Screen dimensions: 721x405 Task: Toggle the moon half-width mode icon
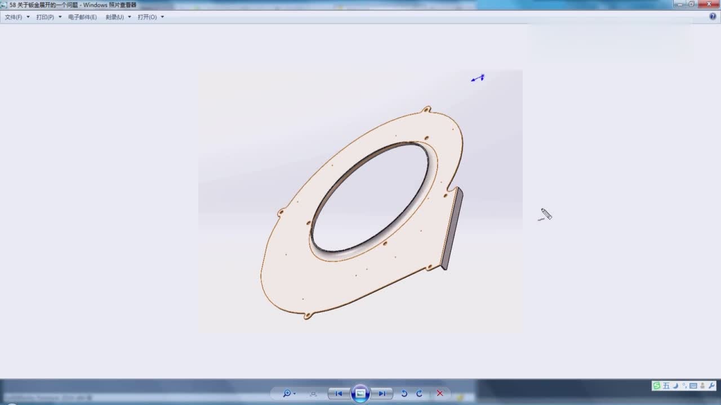(675, 386)
